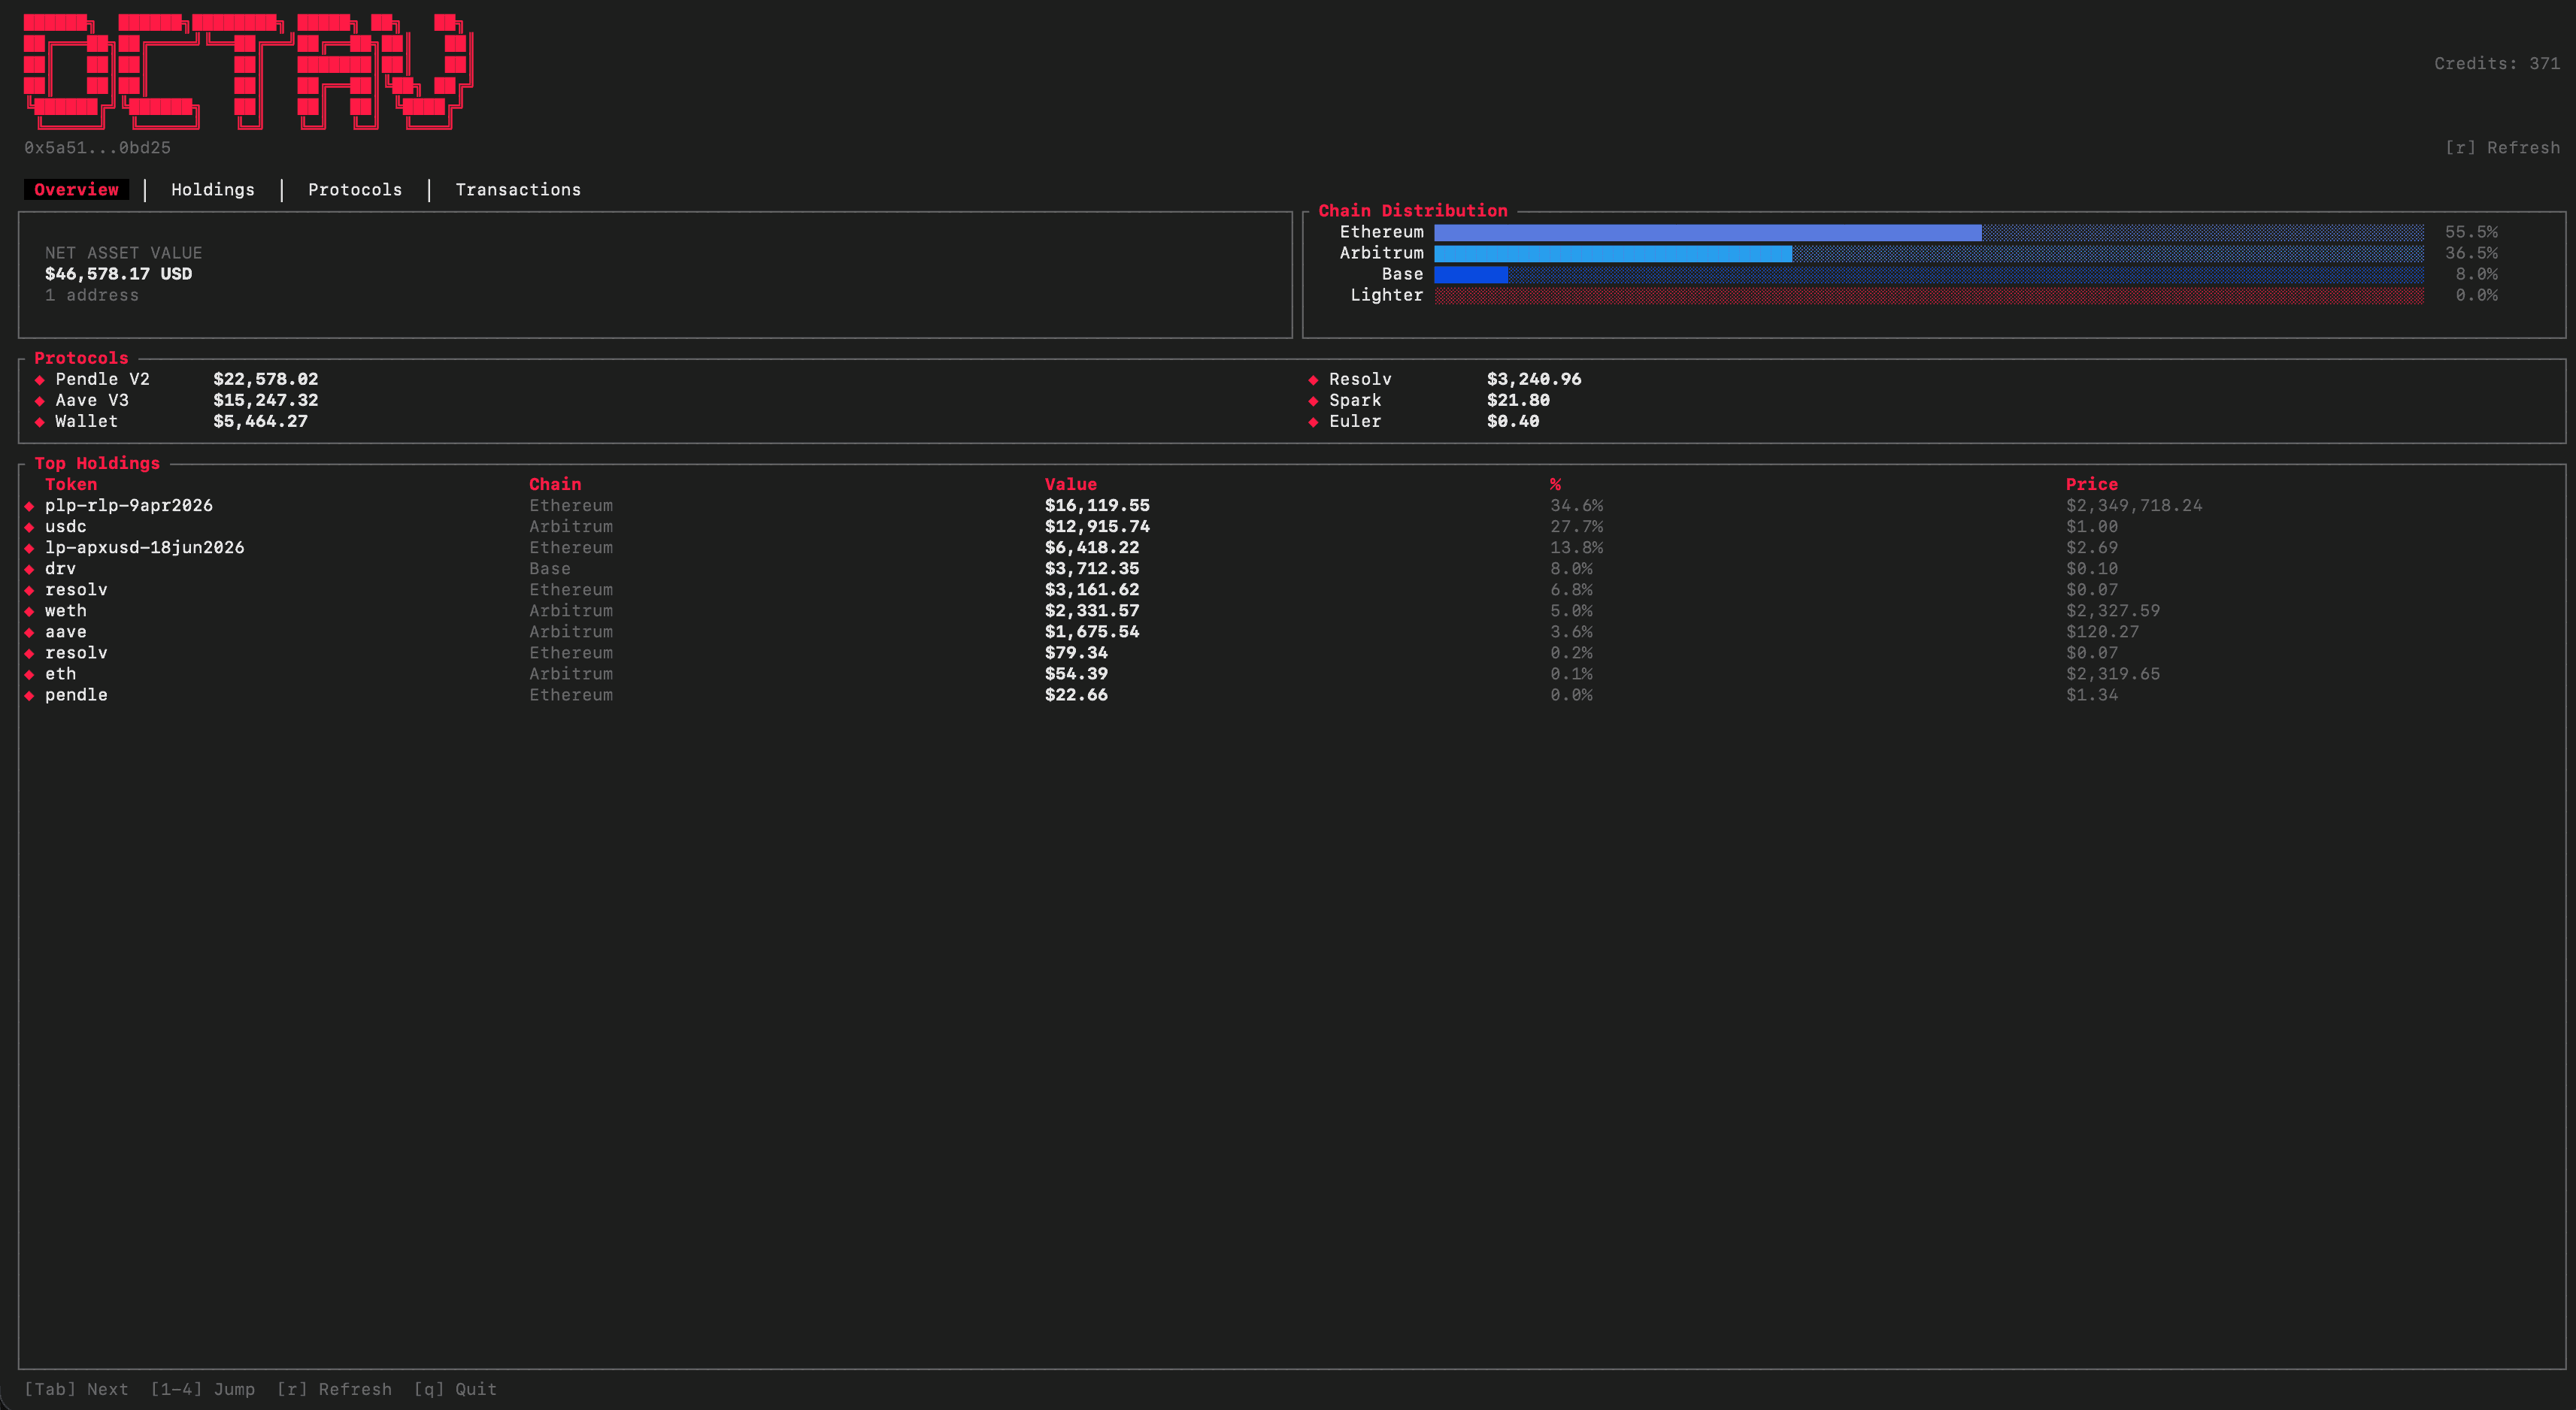Click the diamond marker next to Wallet
This screenshot has width=2576, height=1410.
39,421
